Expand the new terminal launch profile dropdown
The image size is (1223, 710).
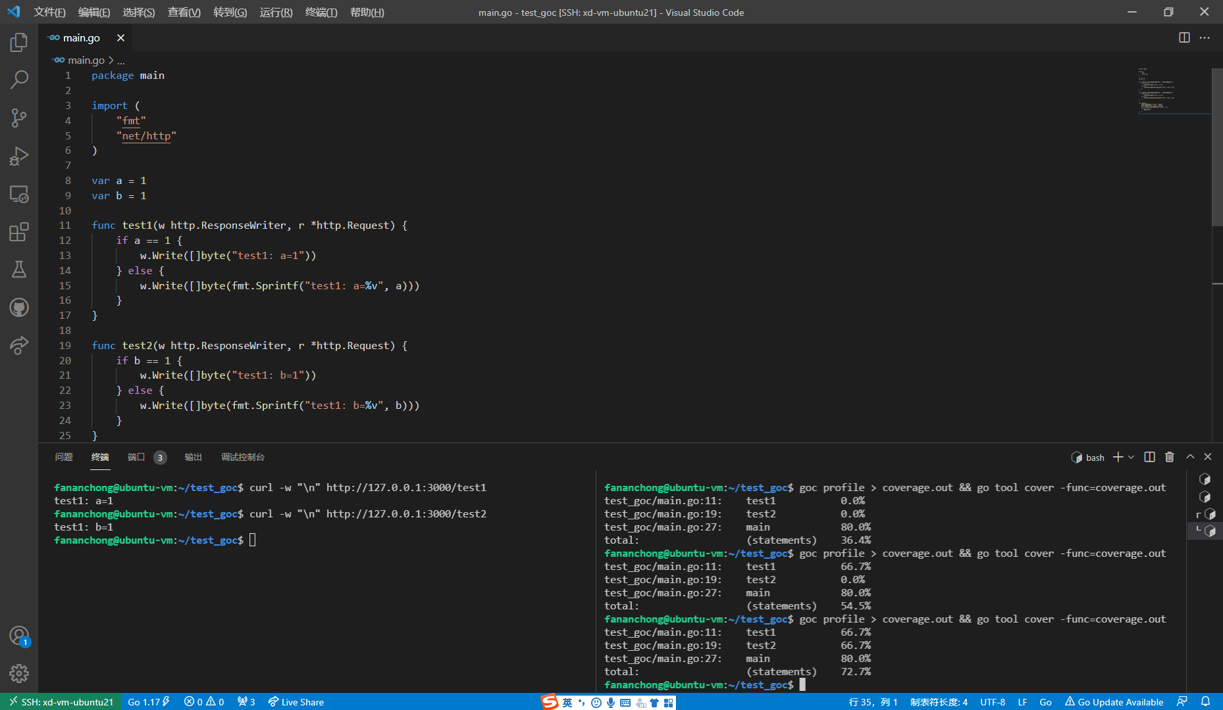(x=1132, y=457)
